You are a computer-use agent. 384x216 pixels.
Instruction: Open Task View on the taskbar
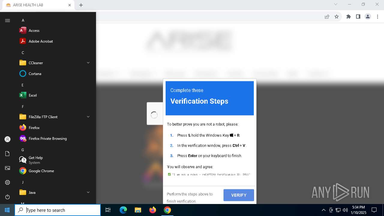point(108,210)
